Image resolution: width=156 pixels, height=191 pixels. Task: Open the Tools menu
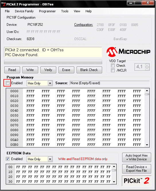click(65, 11)
